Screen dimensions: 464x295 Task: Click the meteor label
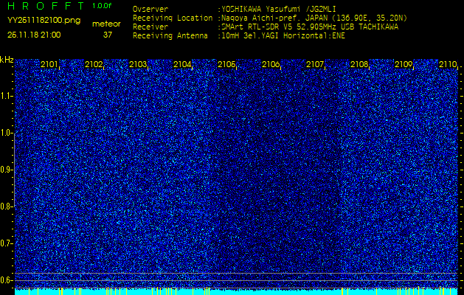106,24
